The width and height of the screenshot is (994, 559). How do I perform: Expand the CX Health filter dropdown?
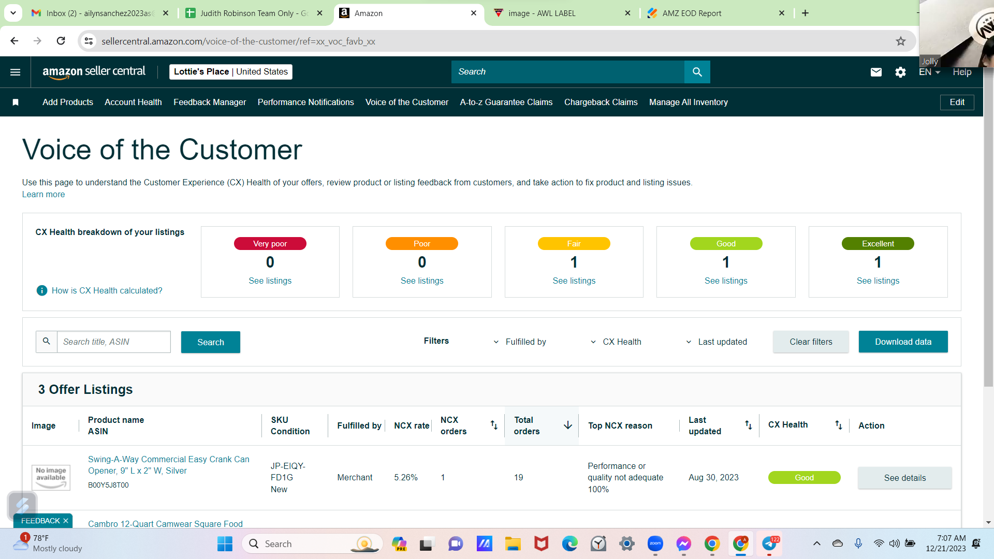[x=616, y=342]
